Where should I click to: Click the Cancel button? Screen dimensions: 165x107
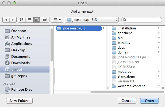pyautogui.click(x=127, y=101)
